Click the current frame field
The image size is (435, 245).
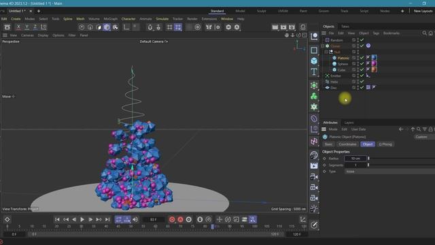(154, 219)
